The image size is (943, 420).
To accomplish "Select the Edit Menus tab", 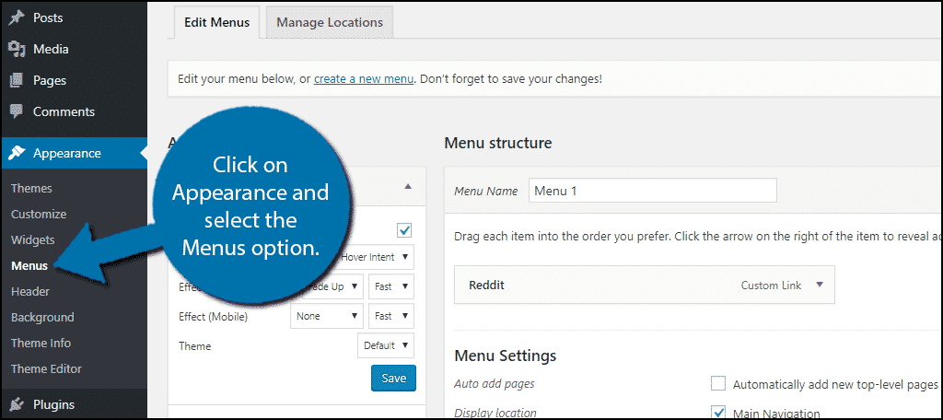I will coord(216,22).
